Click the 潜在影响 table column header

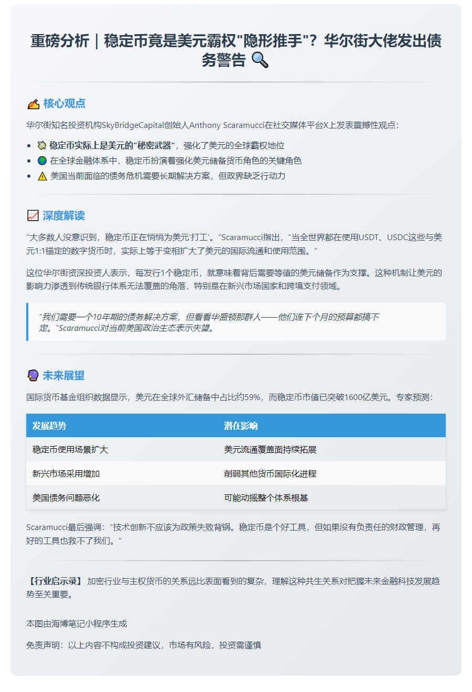pos(241,426)
